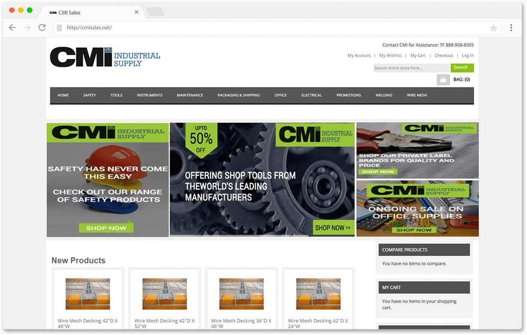
Task: Open My Account link
Action: click(359, 55)
